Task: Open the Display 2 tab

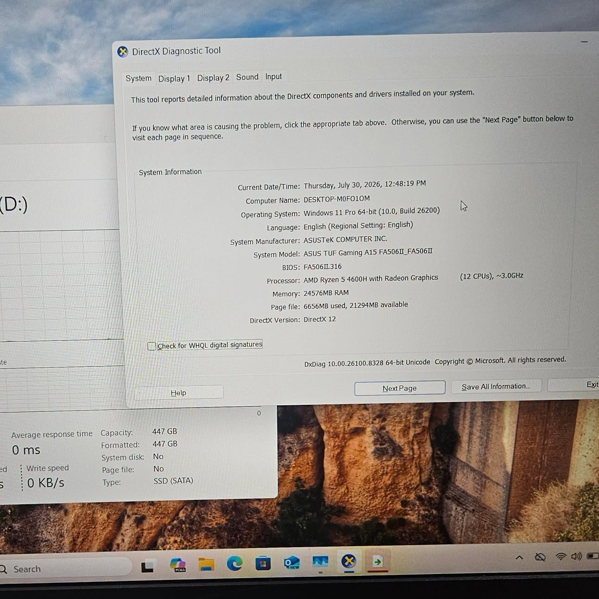Action: point(213,78)
